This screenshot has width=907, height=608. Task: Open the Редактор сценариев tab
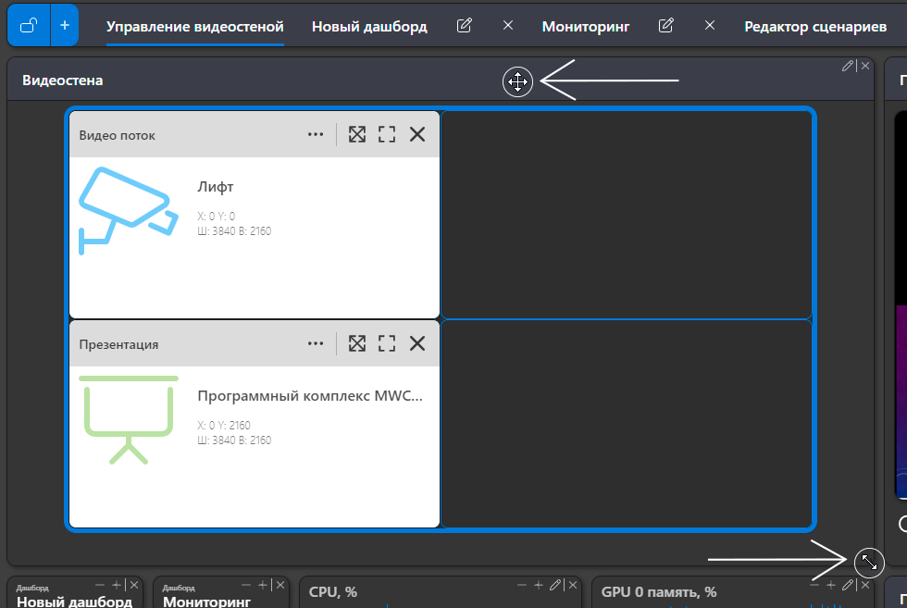(815, 27)
